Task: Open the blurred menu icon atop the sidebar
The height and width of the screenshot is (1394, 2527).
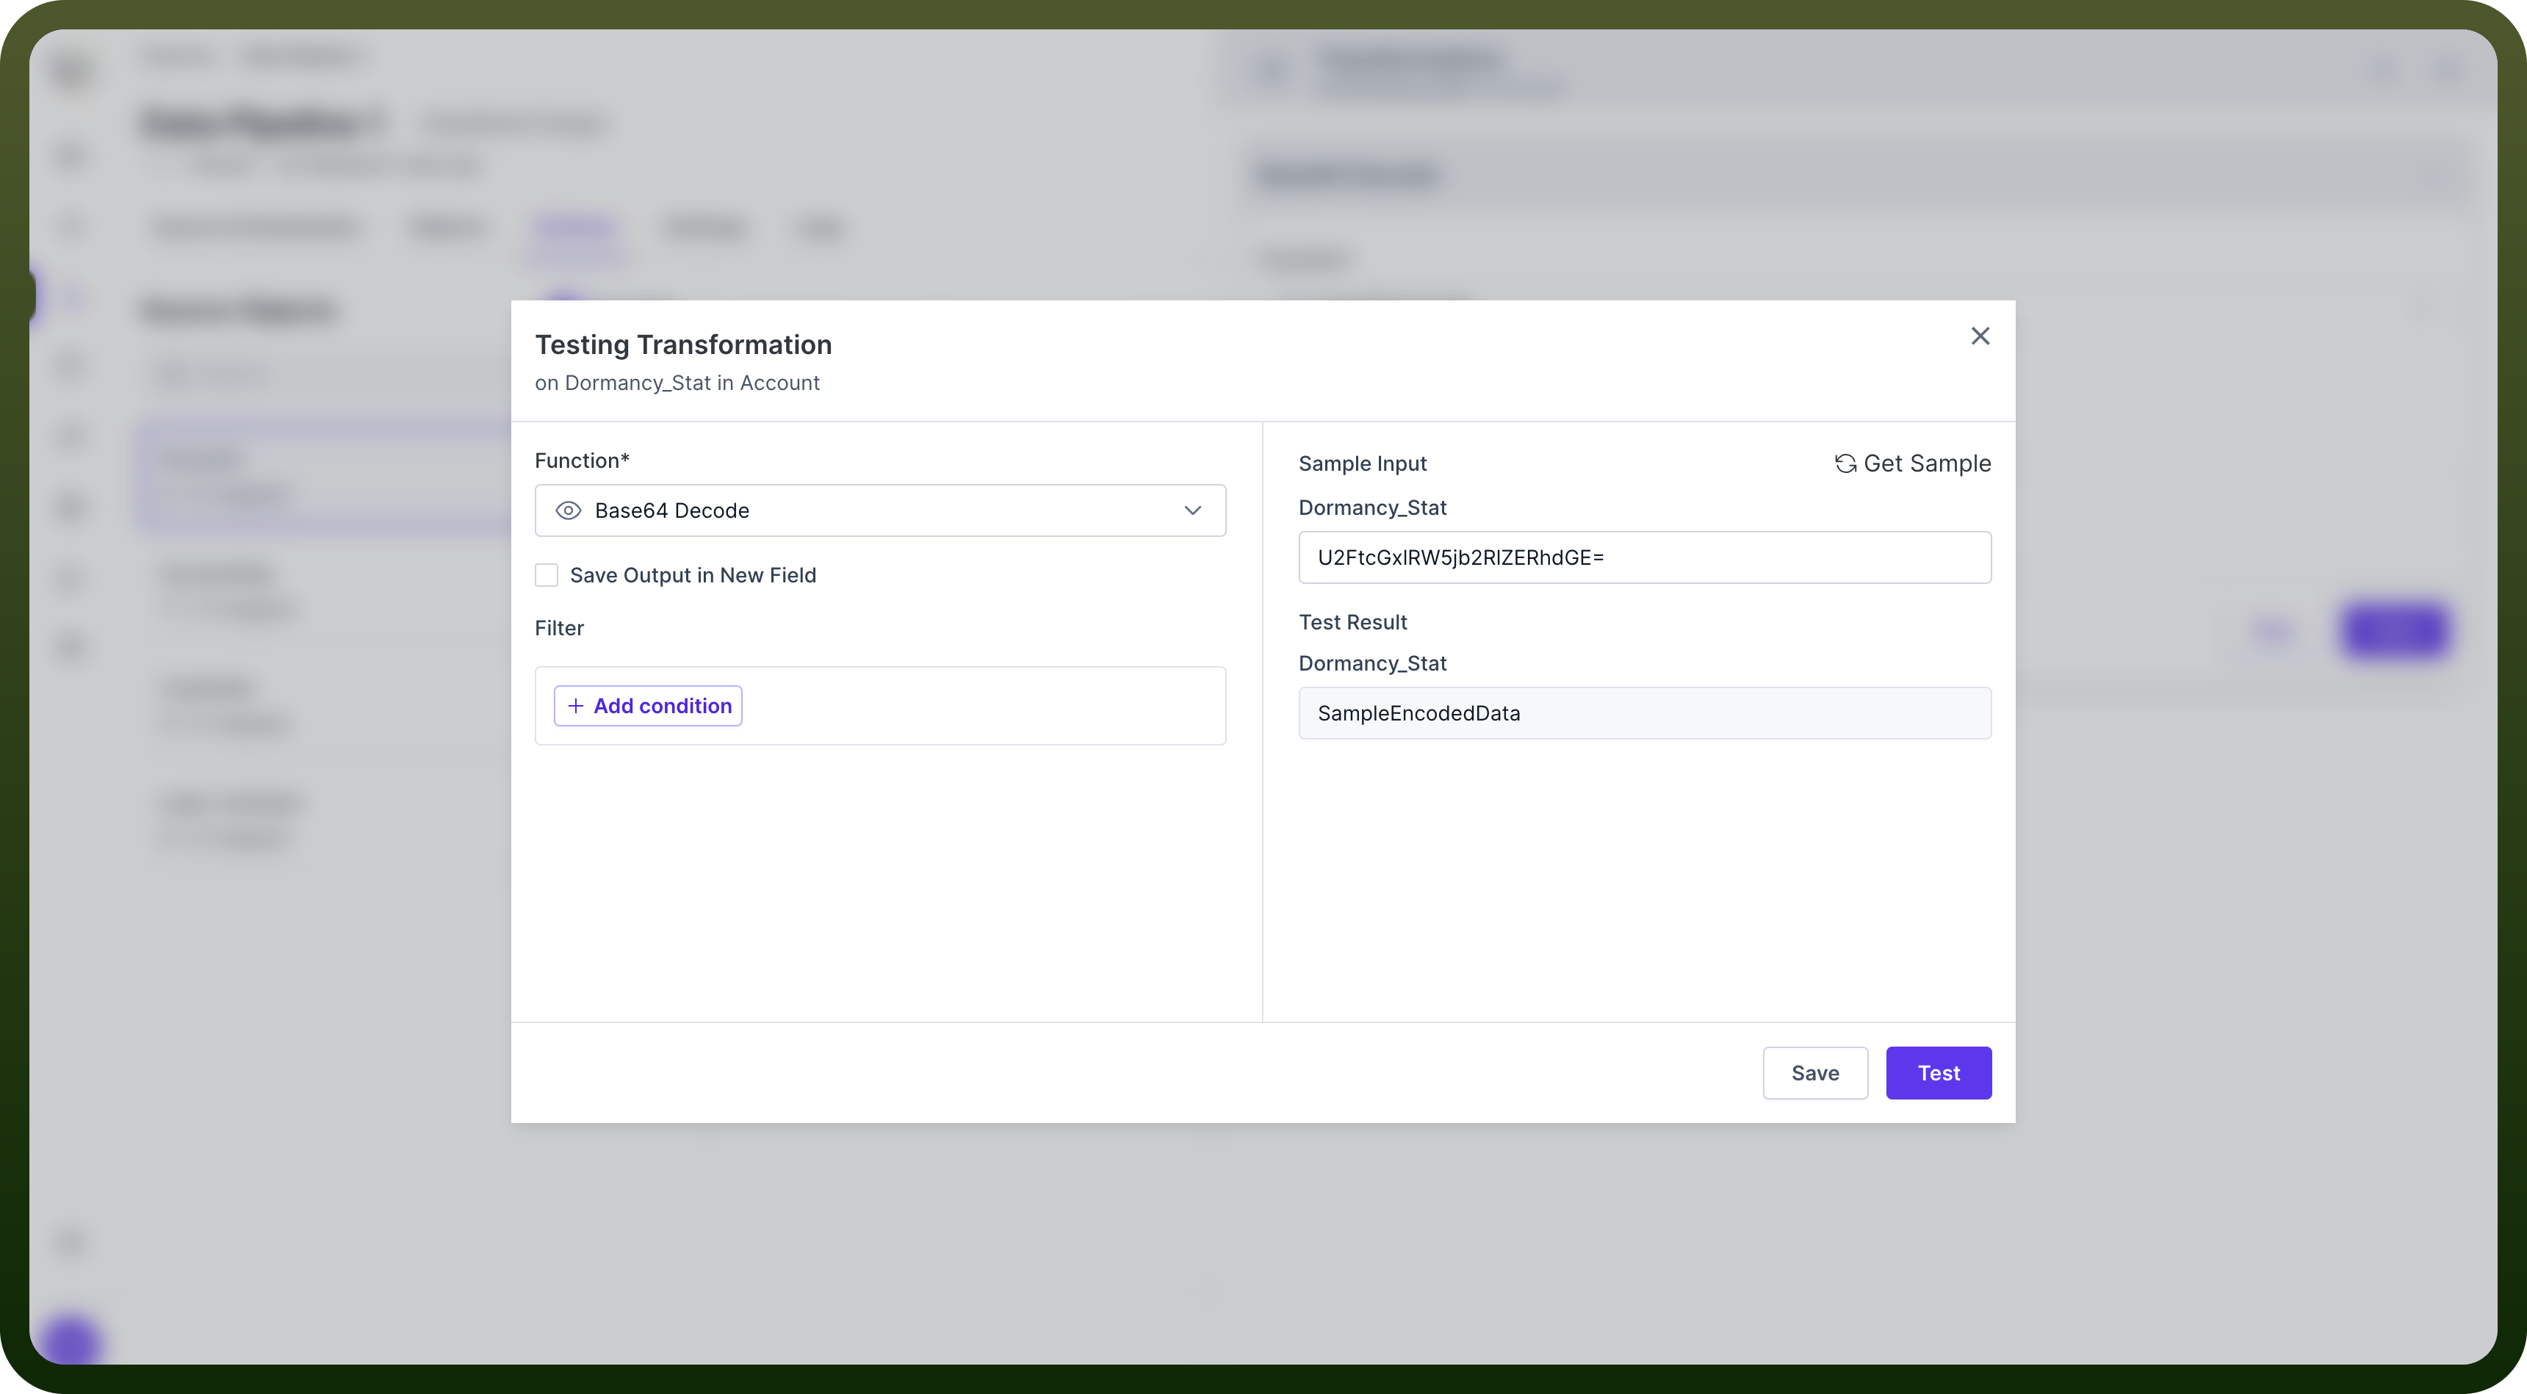Action: 71,72
